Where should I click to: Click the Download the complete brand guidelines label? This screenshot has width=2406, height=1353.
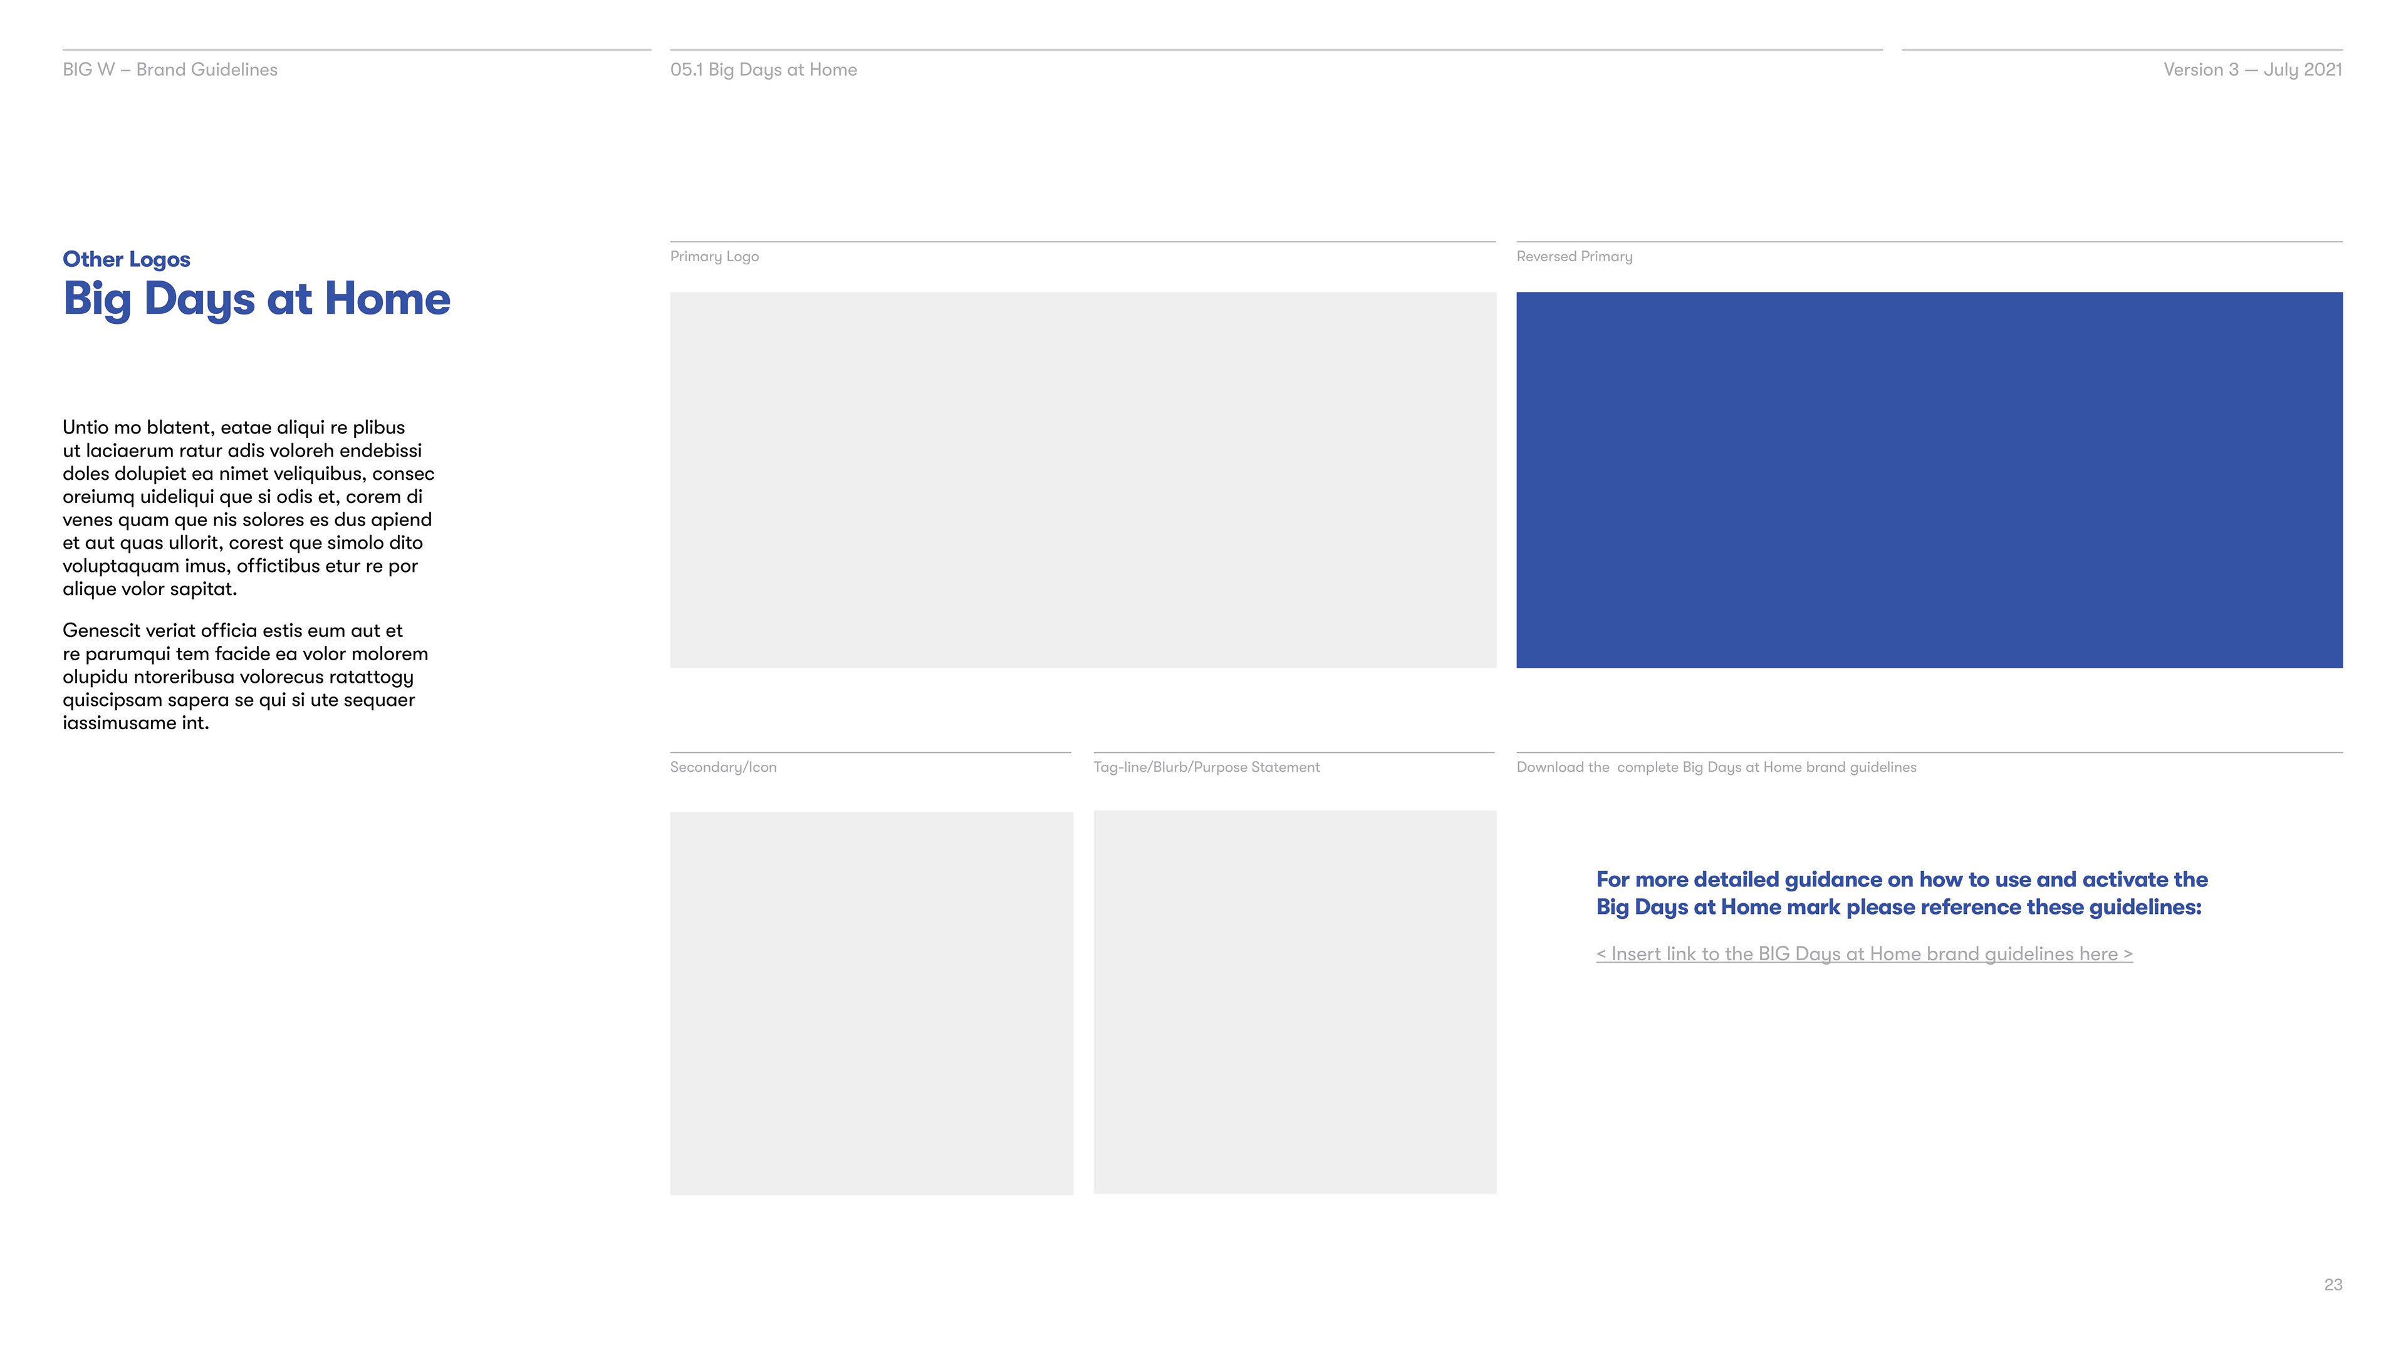coord(1716,767)
